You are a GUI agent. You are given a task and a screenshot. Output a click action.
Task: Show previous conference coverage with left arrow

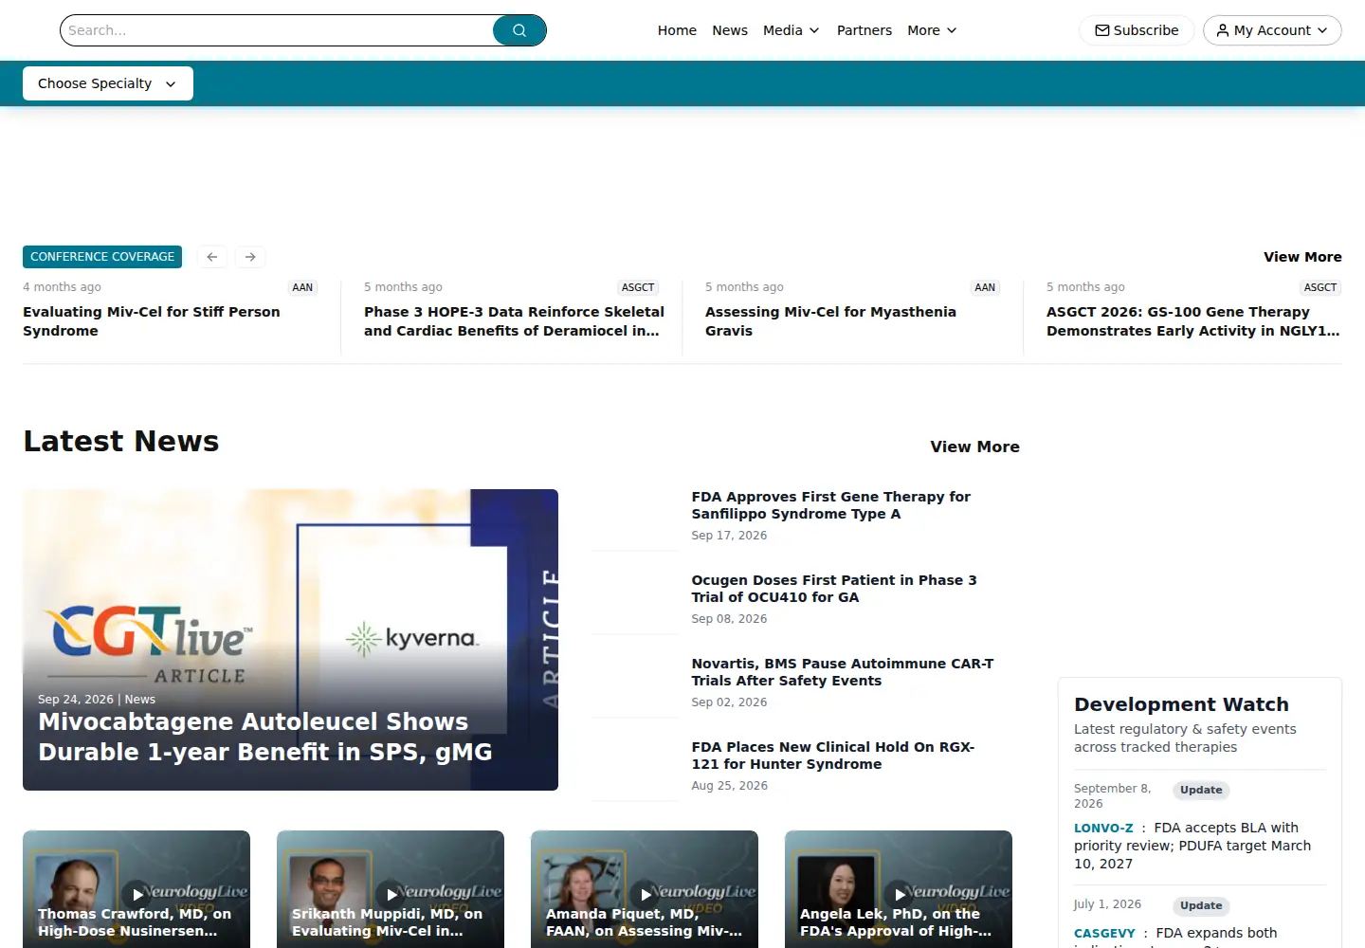point(212,257)
